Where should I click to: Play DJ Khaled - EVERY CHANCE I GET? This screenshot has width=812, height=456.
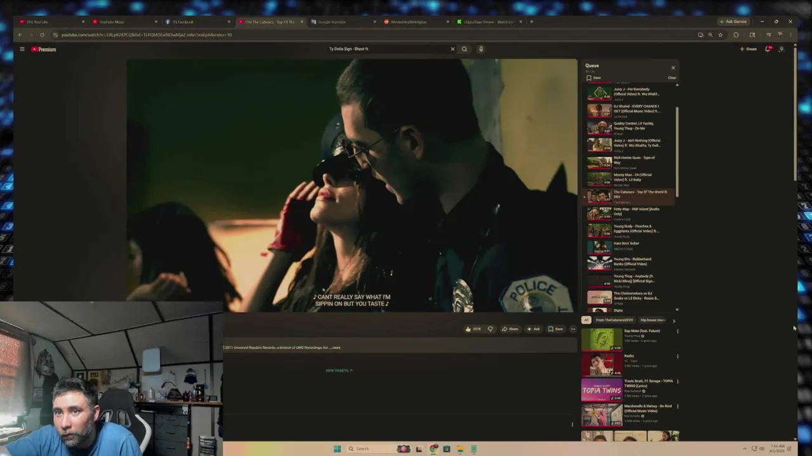point(630,111)
